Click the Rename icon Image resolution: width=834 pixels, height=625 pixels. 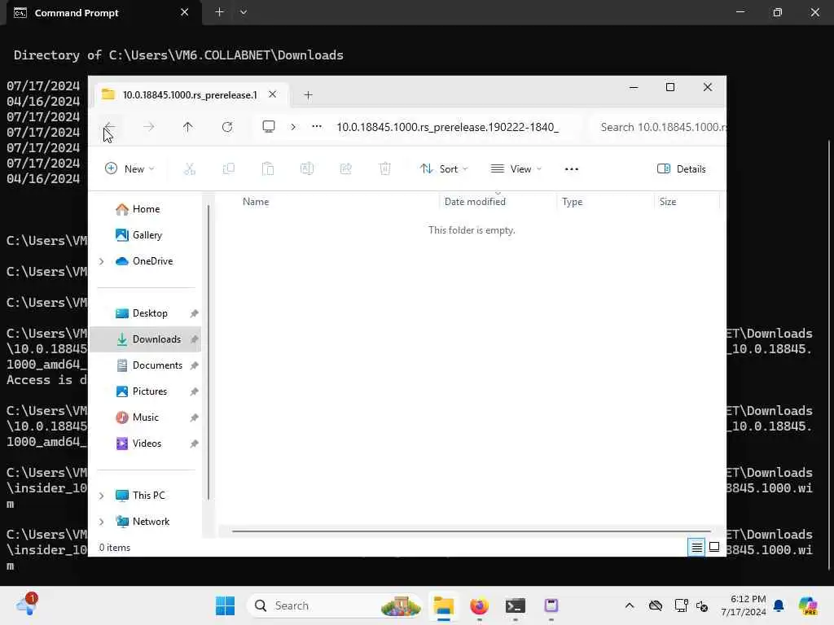(x=307, y=169)
